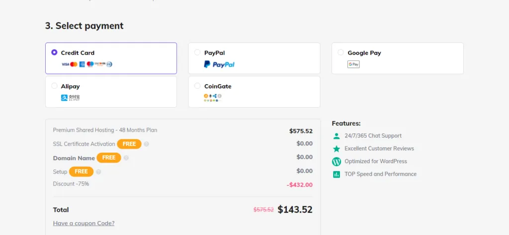The image size is (509, 235).
Task: Select the Google Pay radio option
Action: pyautogui.click(x=340, y=52)
